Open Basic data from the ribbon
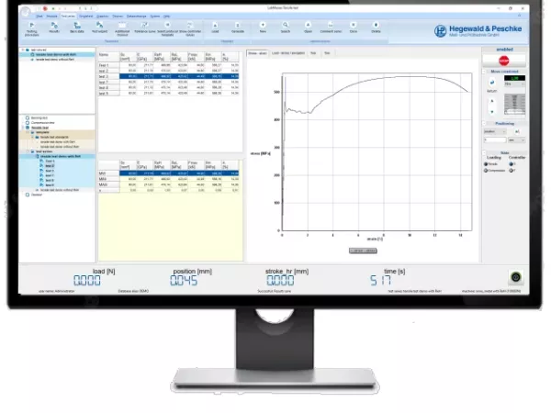This screenshot has width=551, height=413. tap(76, 29)
